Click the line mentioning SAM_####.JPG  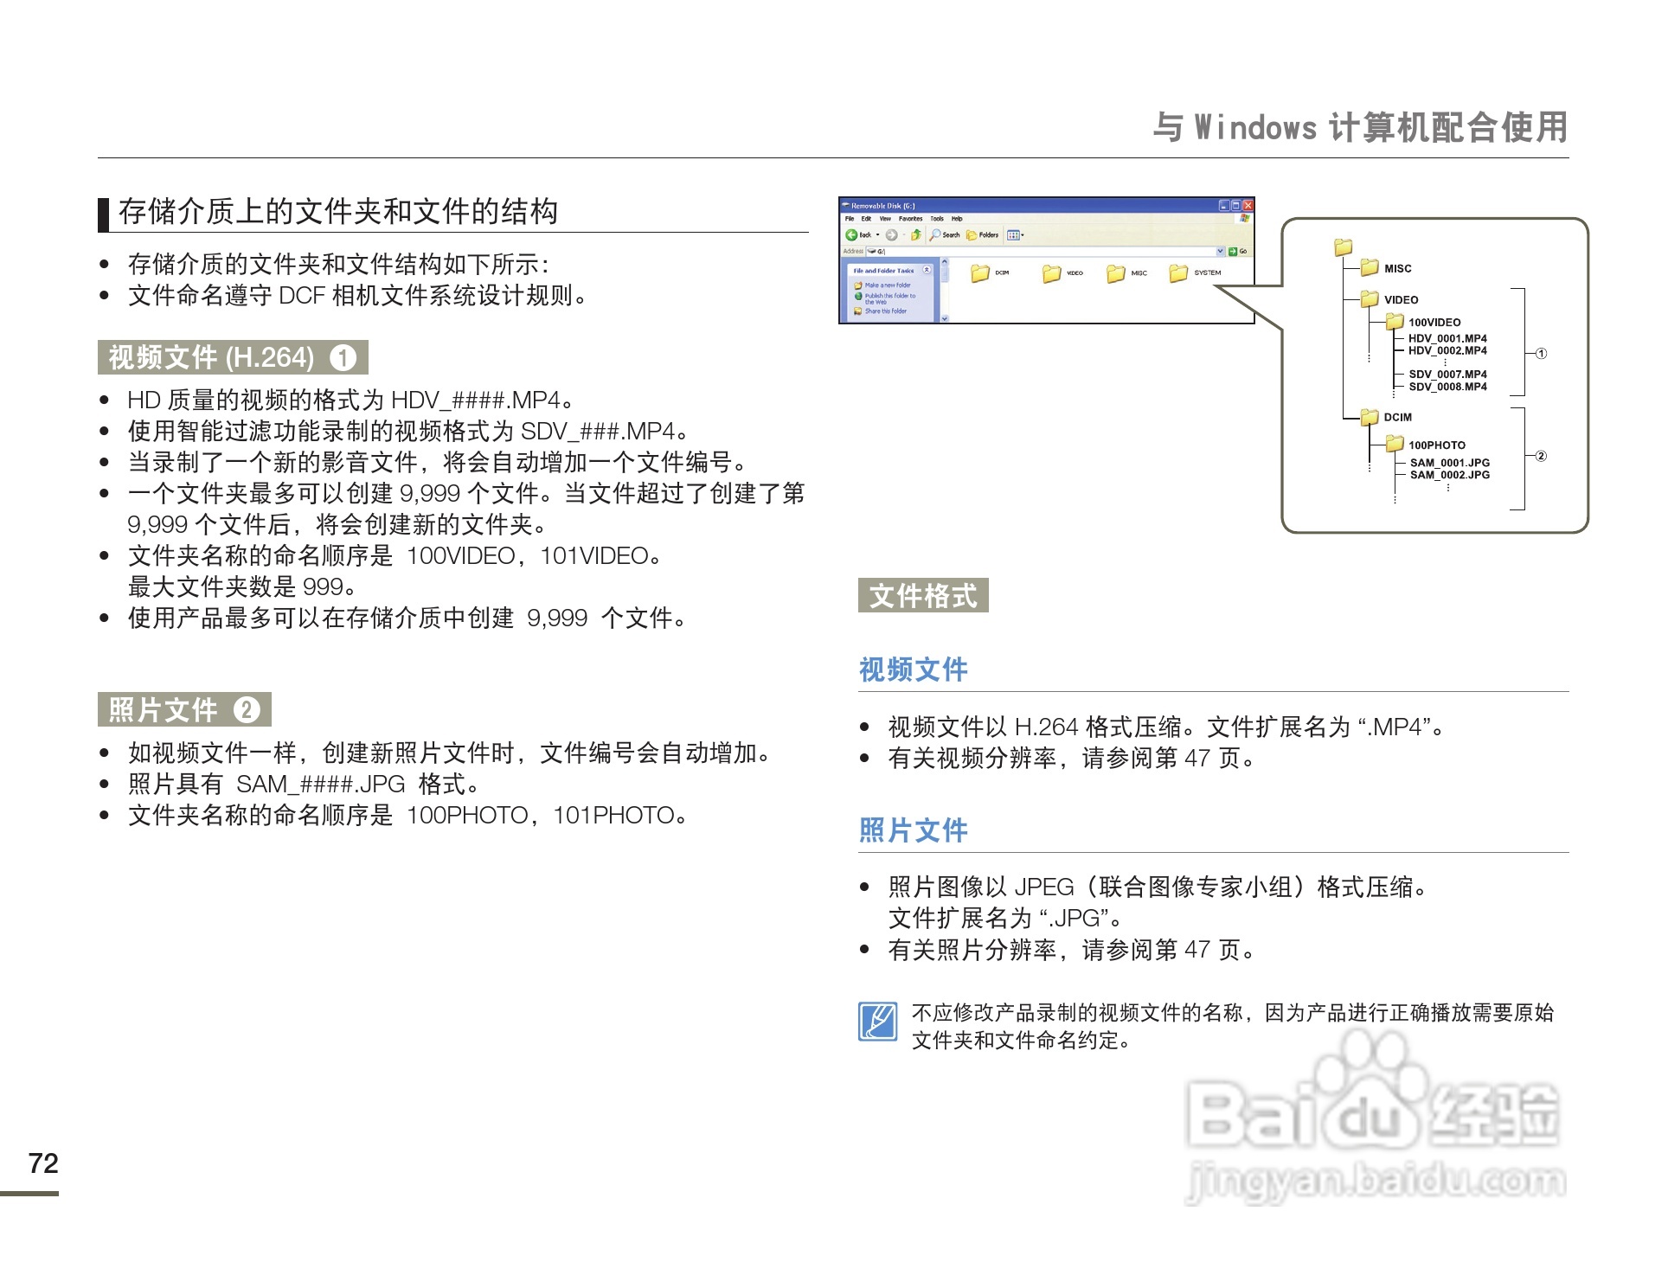pyautogui.click(x=304, y=784)
